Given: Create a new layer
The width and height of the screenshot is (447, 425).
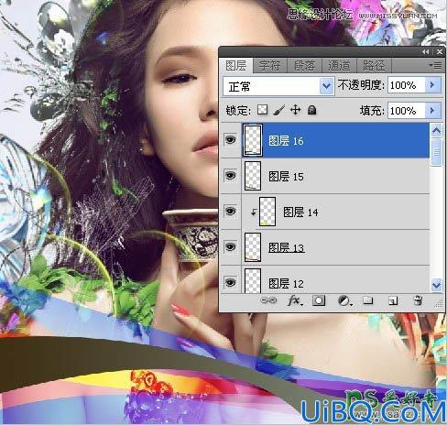Looking at the screenshot, I should click(393, 301).
